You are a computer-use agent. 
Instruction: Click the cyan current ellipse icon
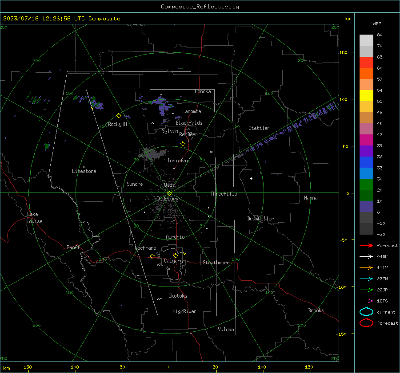pyautogui.click(x=366, y=312)
